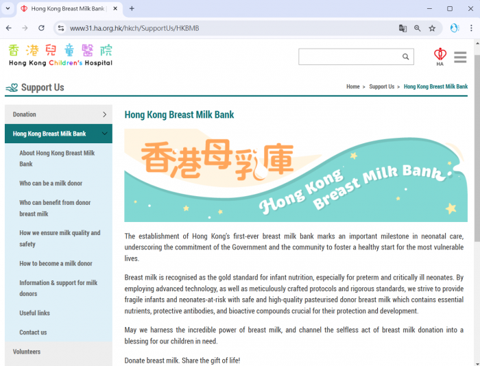Open How we ensure milk quality and safety
480x366 pixels.
(60, 239)
